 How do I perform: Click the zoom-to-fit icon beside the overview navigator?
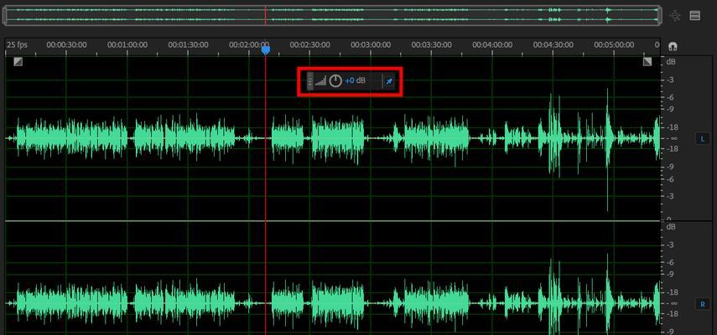click(x=675, y=16)
